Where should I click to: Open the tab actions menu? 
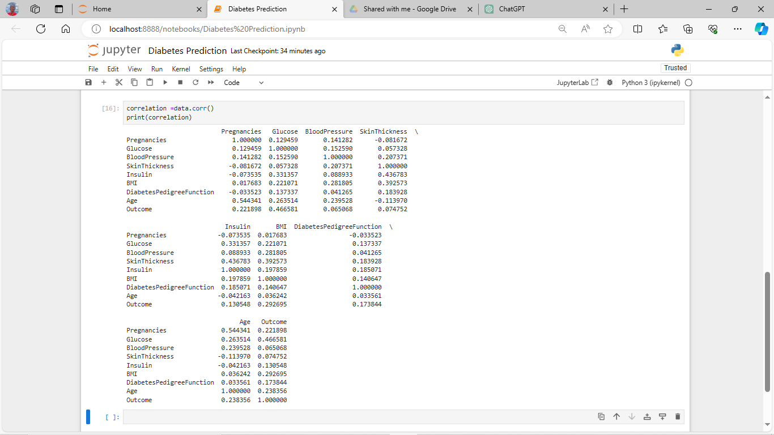(x=59, y=9)
